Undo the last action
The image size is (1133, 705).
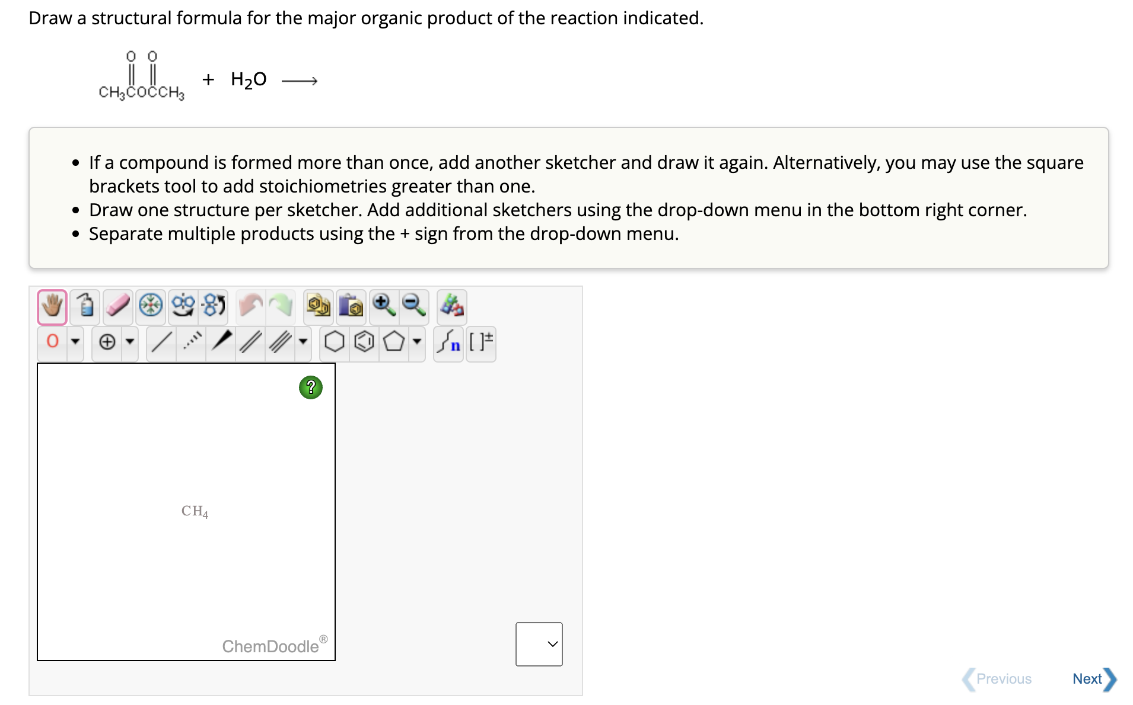[x=250, y=306]
